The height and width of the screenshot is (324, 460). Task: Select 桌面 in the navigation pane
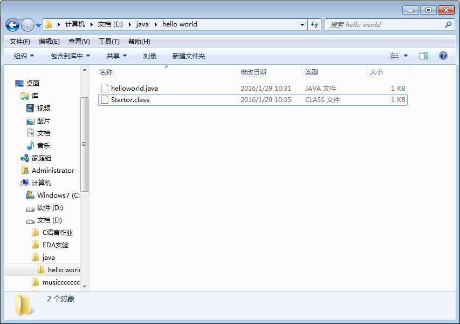[x=28, y=83]
